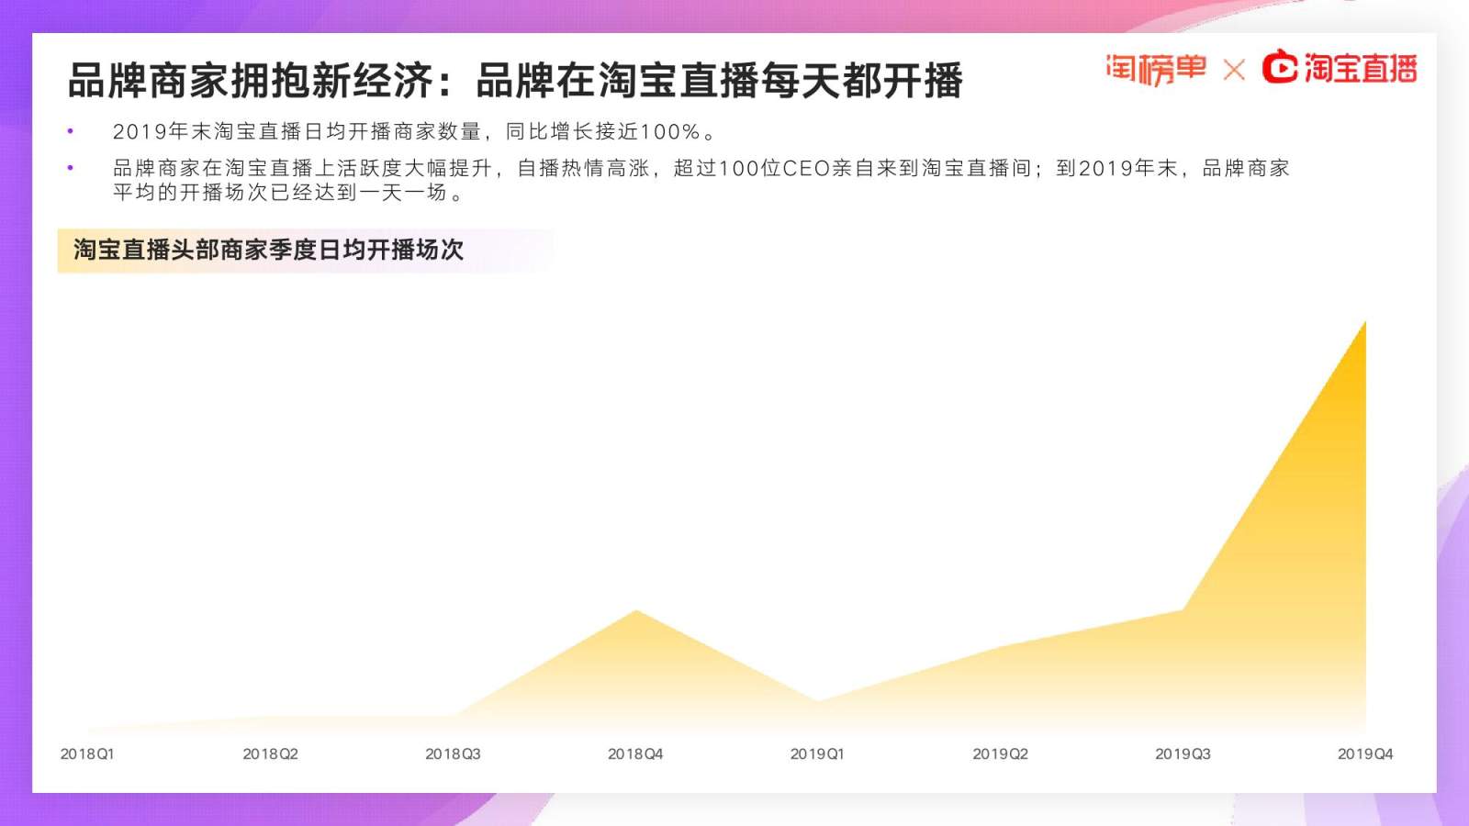Click the 2018Q1 axis label
This screenshot has width=1469, height=826.
pyautogui.click(x=87, y=753)
